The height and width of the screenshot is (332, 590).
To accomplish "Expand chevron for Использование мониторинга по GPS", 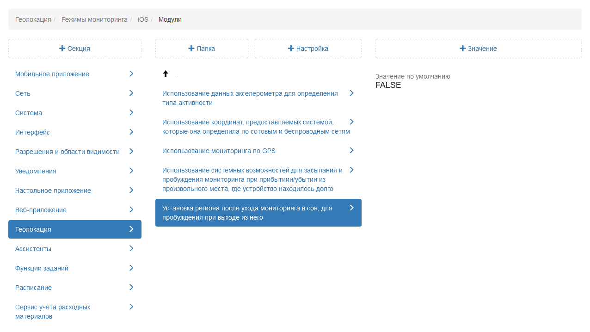I will pos(351,150).
